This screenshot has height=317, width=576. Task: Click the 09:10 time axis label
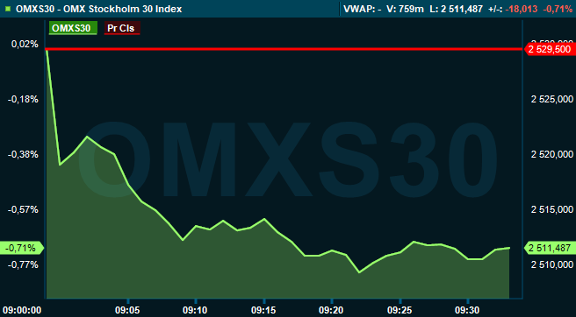(x=196, y=310)
